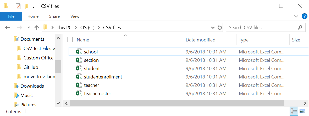Click the search magnifier icon
This screenshot has width=309, height=116.
(300, 27)
